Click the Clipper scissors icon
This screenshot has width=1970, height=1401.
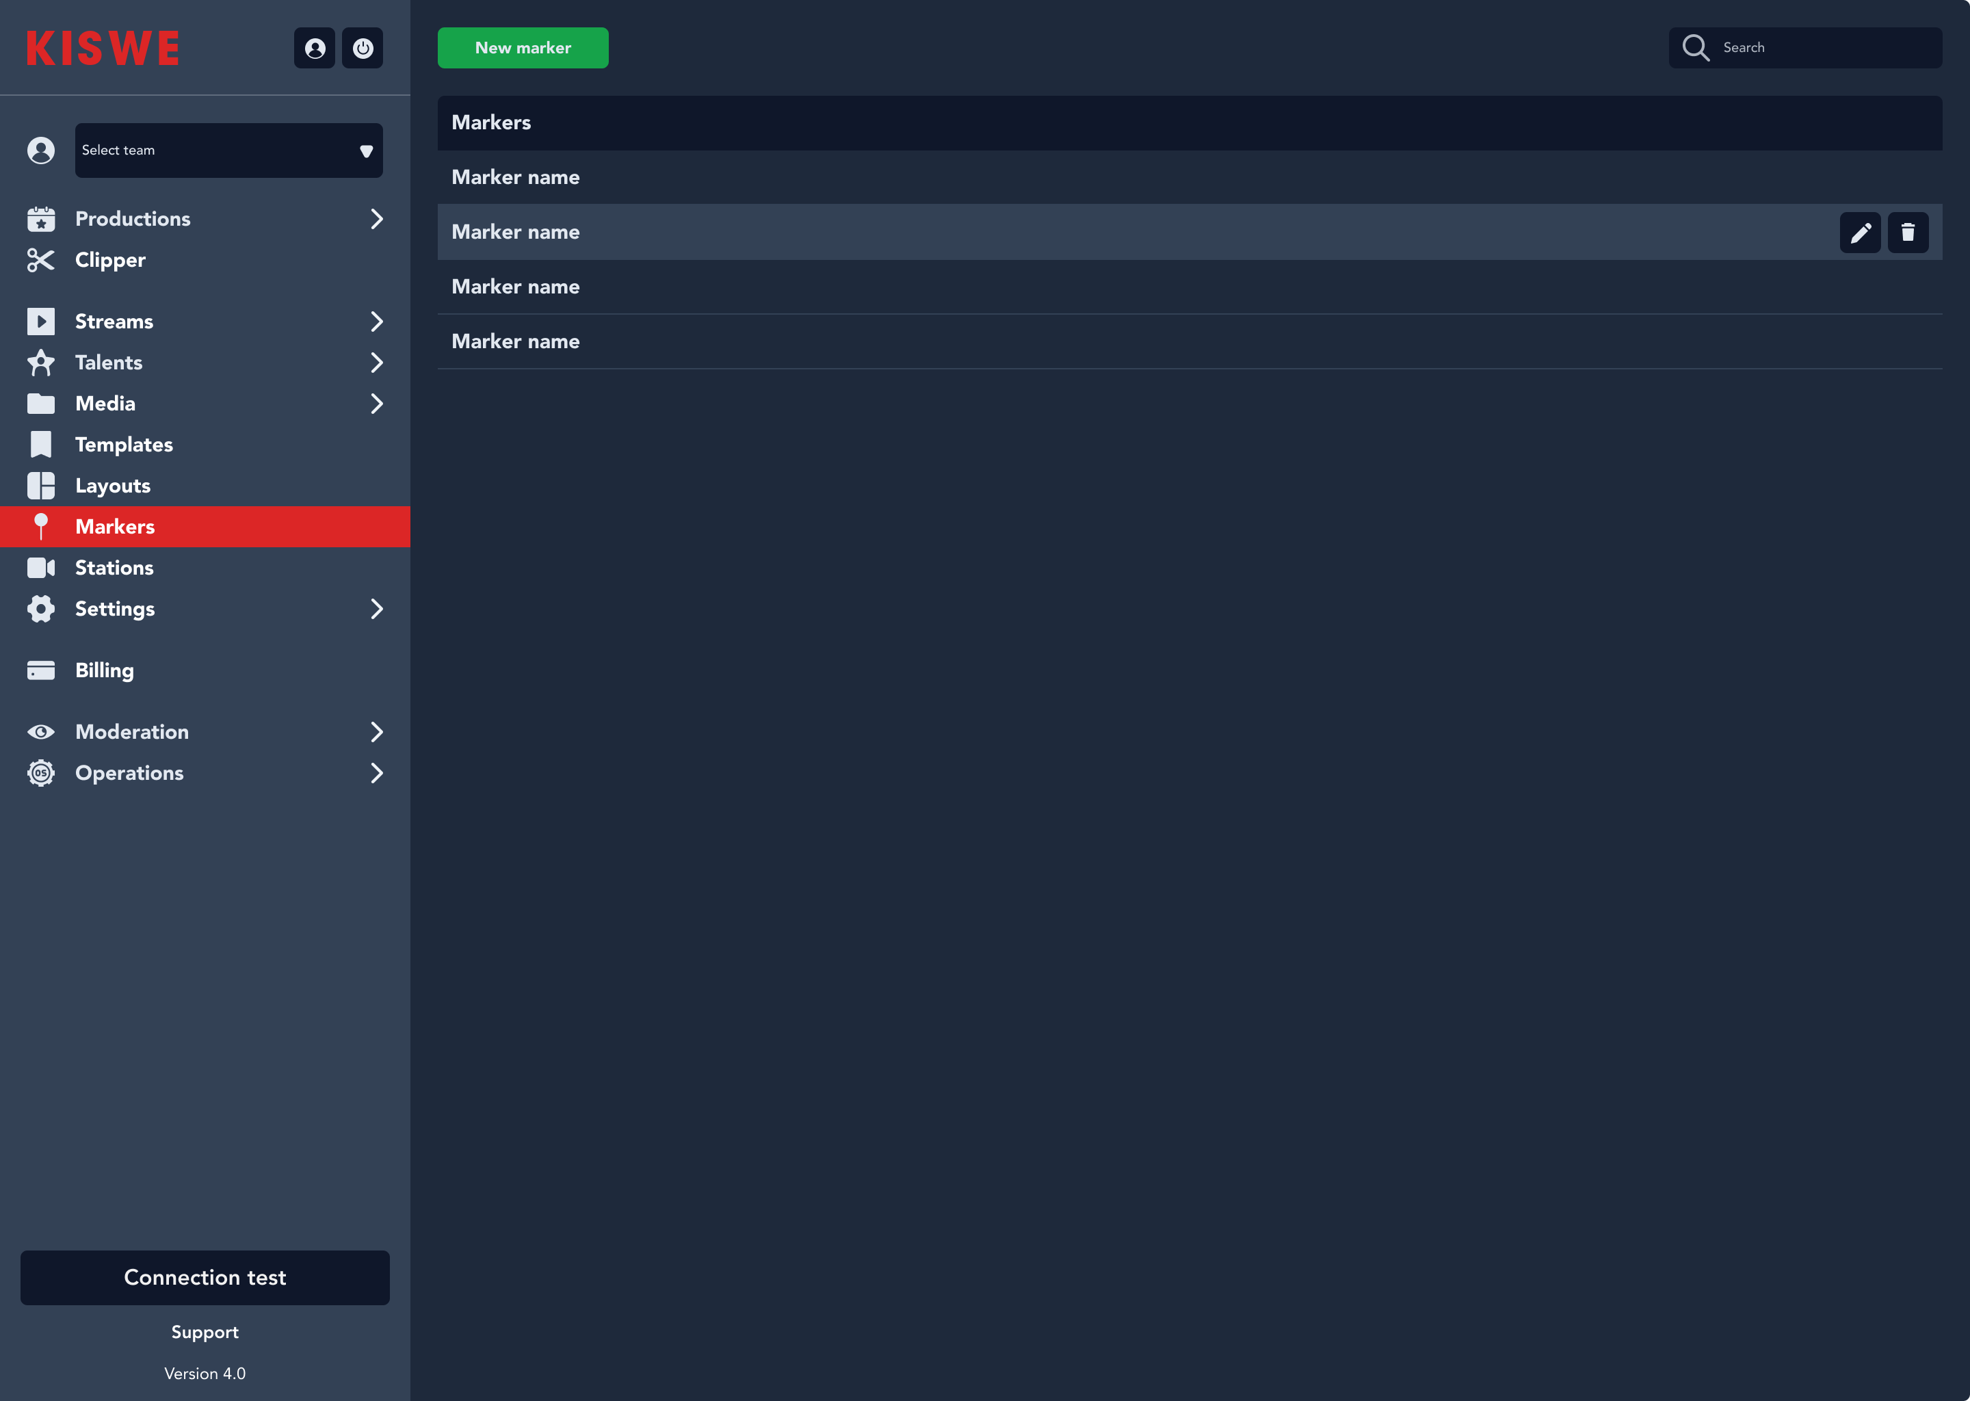tap(40, 260)
